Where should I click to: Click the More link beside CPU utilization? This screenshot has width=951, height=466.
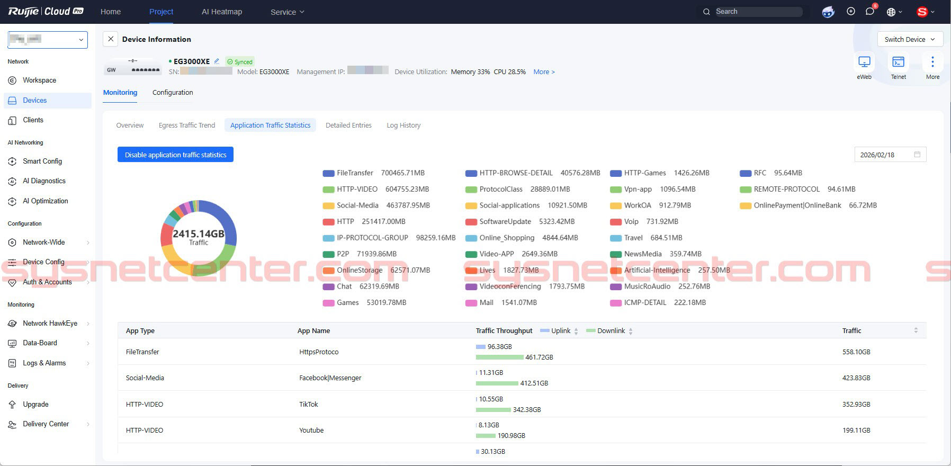pyautogui.click(x=544, y=72)
